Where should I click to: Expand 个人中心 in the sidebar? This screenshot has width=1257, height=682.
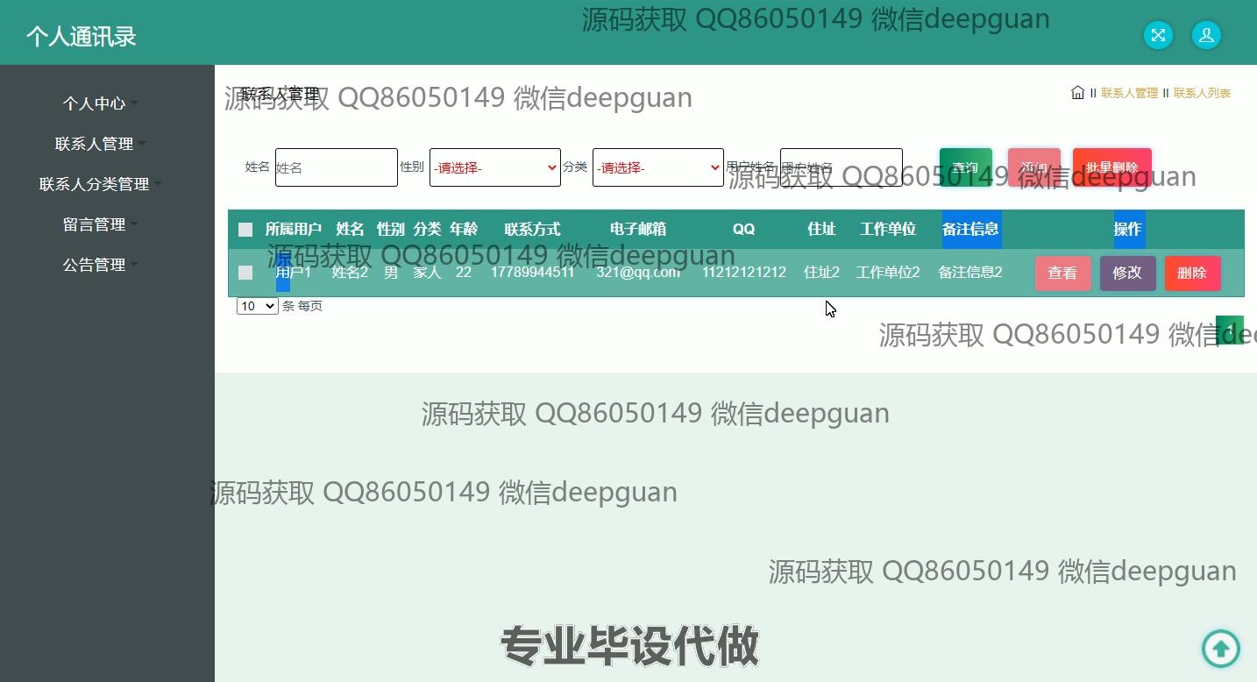(95, 103)
